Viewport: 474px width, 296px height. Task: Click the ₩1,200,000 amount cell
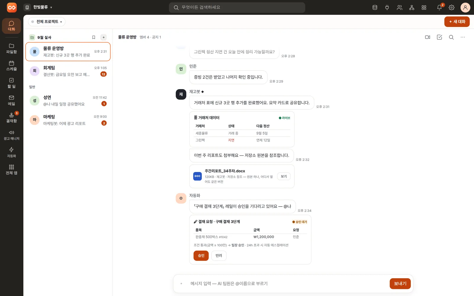pyautogui.click(x=264, y=237)
